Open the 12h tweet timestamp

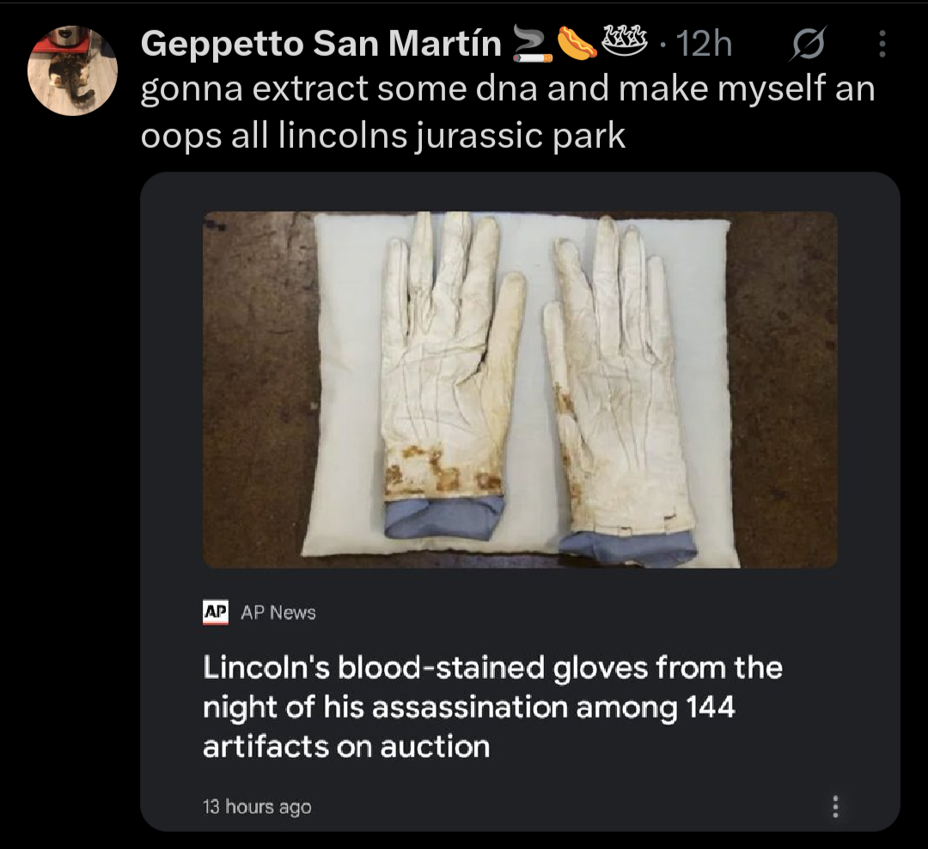click(705, 45)
